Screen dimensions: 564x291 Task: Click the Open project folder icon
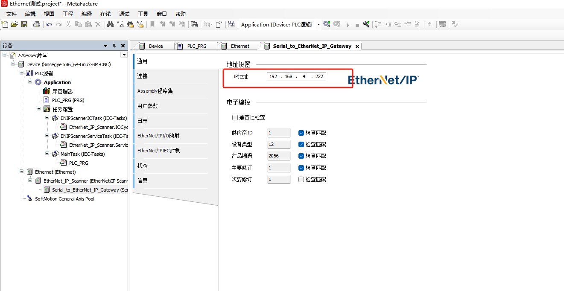point(15,24)
